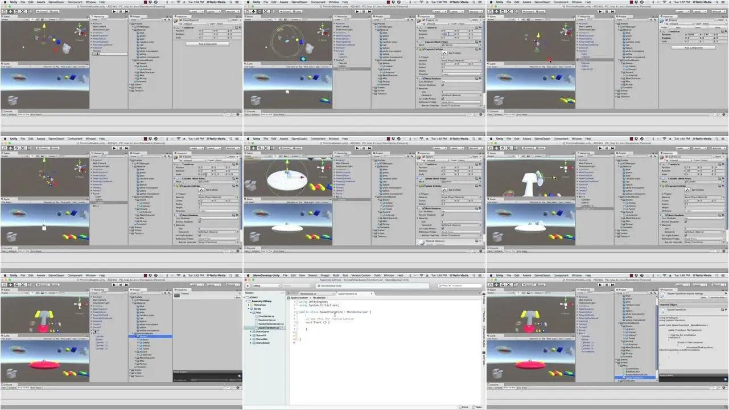Click Add Component in the 1:34 PM Inspector
This screenshot has width=729, height=410.
pos(208,44)
